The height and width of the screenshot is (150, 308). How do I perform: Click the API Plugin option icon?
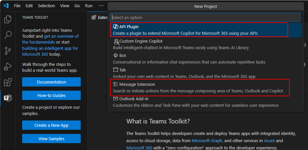pos(116,27)
